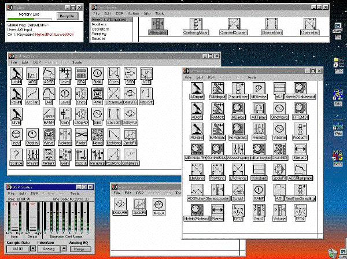
Task: Select the Noise module icon
Action: pos(98,137)
